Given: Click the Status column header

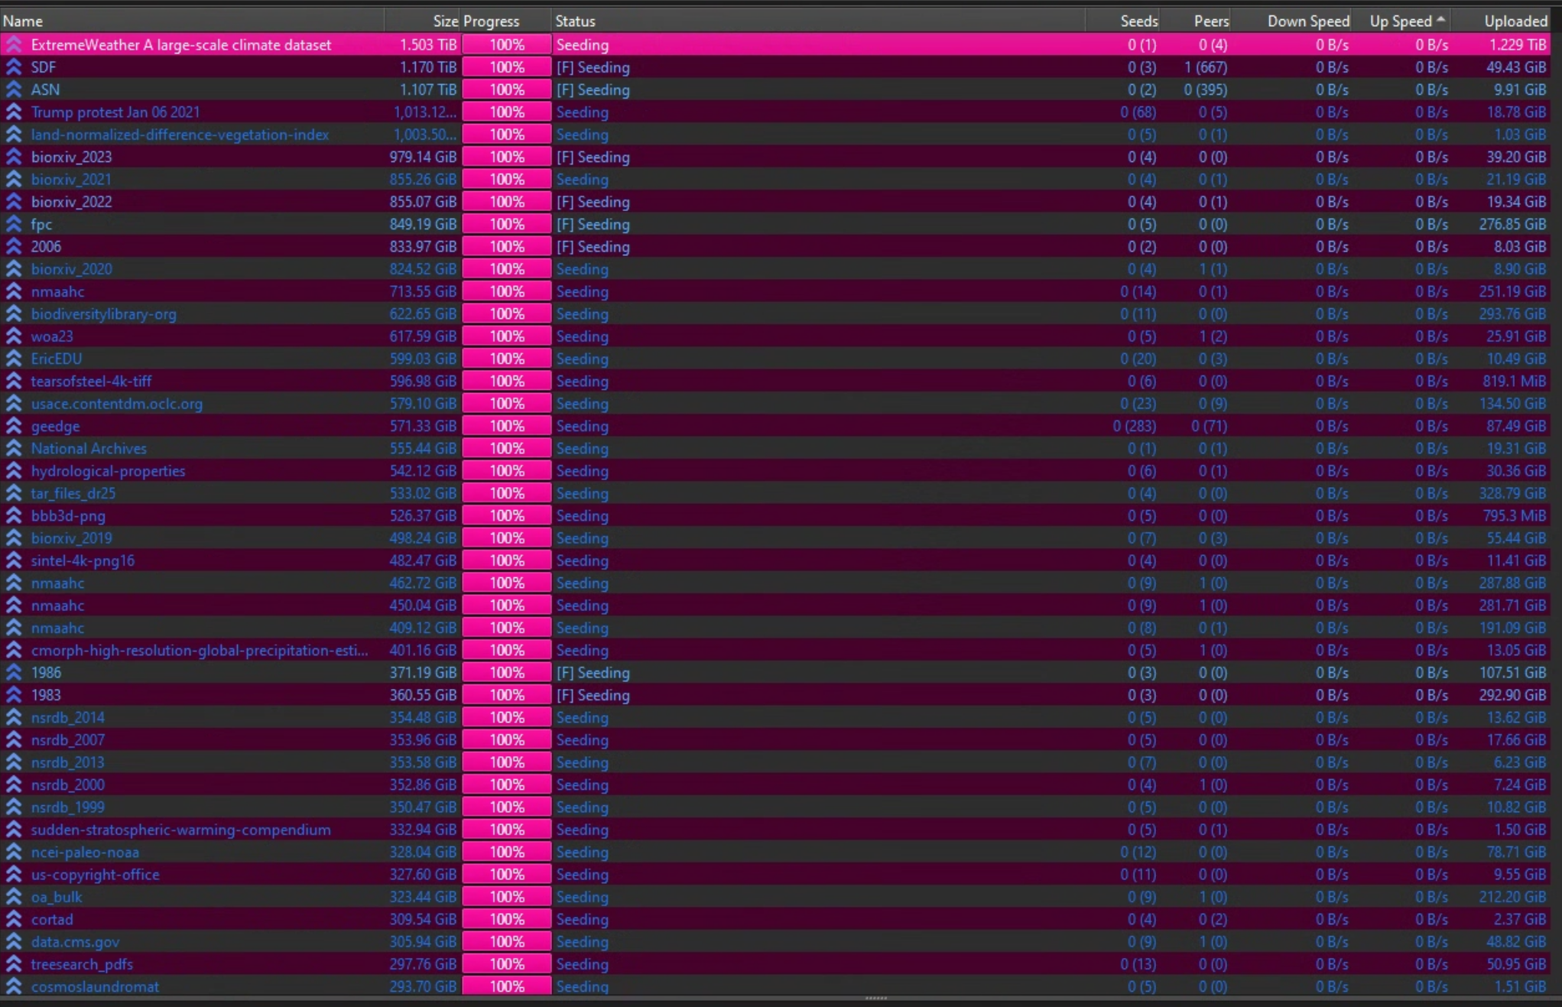Looking at the screenshot, I should (x=575, y=21).
